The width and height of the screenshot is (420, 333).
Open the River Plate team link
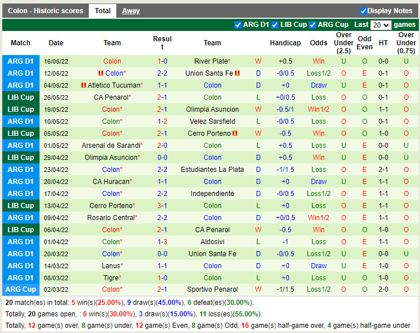[211, 61]
